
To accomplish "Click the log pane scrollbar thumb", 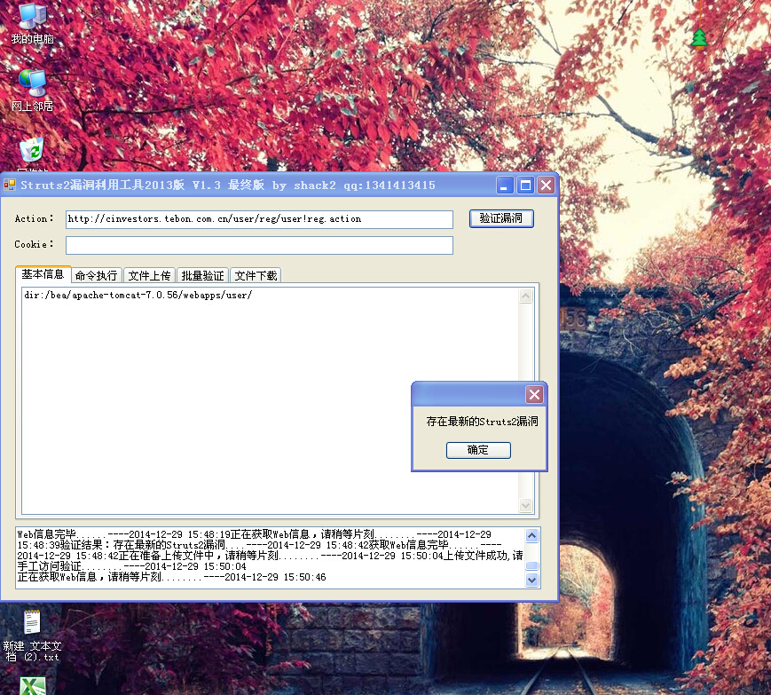I will [532, 565].
